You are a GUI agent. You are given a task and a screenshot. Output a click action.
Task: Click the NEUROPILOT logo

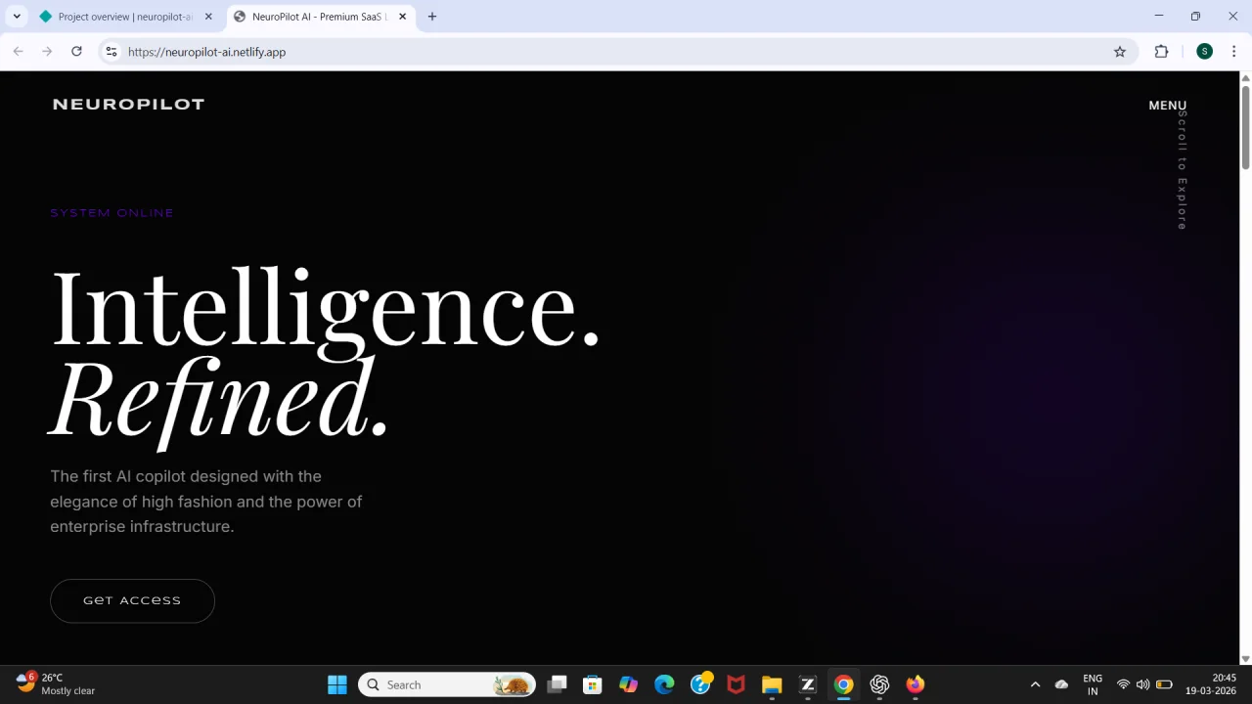pos(128,105)
